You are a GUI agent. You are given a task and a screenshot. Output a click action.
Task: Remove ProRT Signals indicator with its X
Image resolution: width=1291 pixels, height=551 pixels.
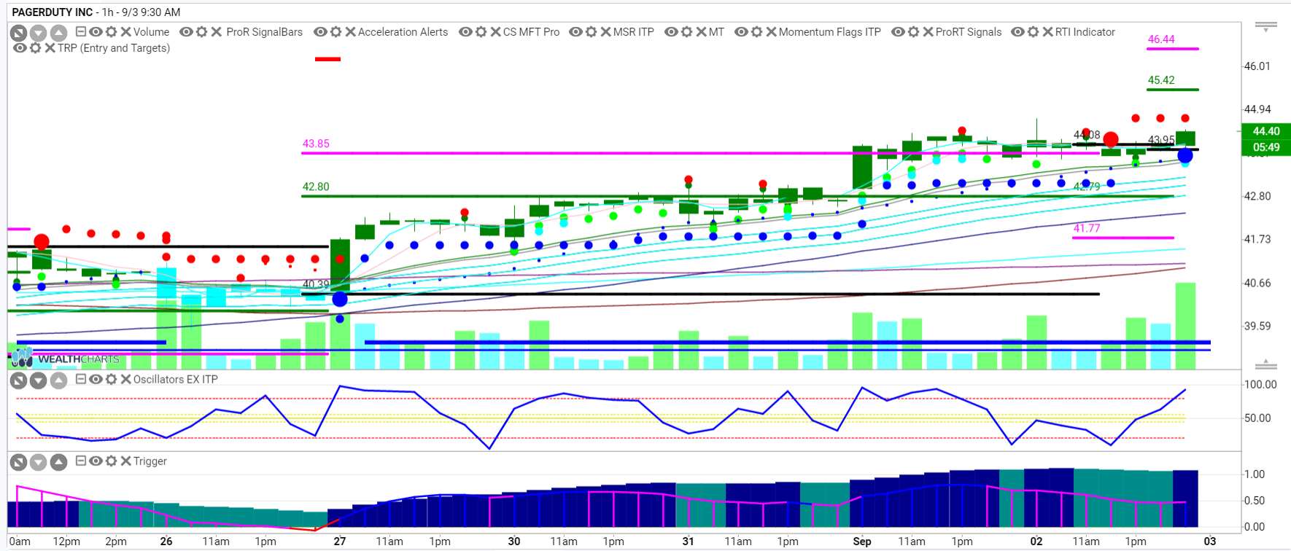(x=928, y=32)
